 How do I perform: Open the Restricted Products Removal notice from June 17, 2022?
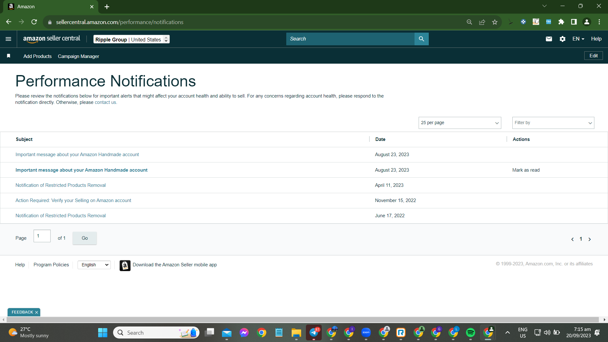(60, 216)
